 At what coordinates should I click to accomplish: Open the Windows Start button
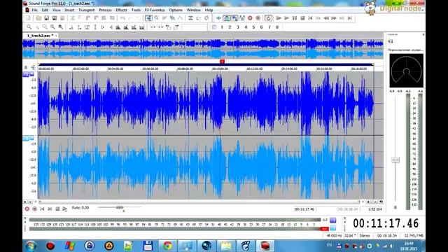(31, 246)
